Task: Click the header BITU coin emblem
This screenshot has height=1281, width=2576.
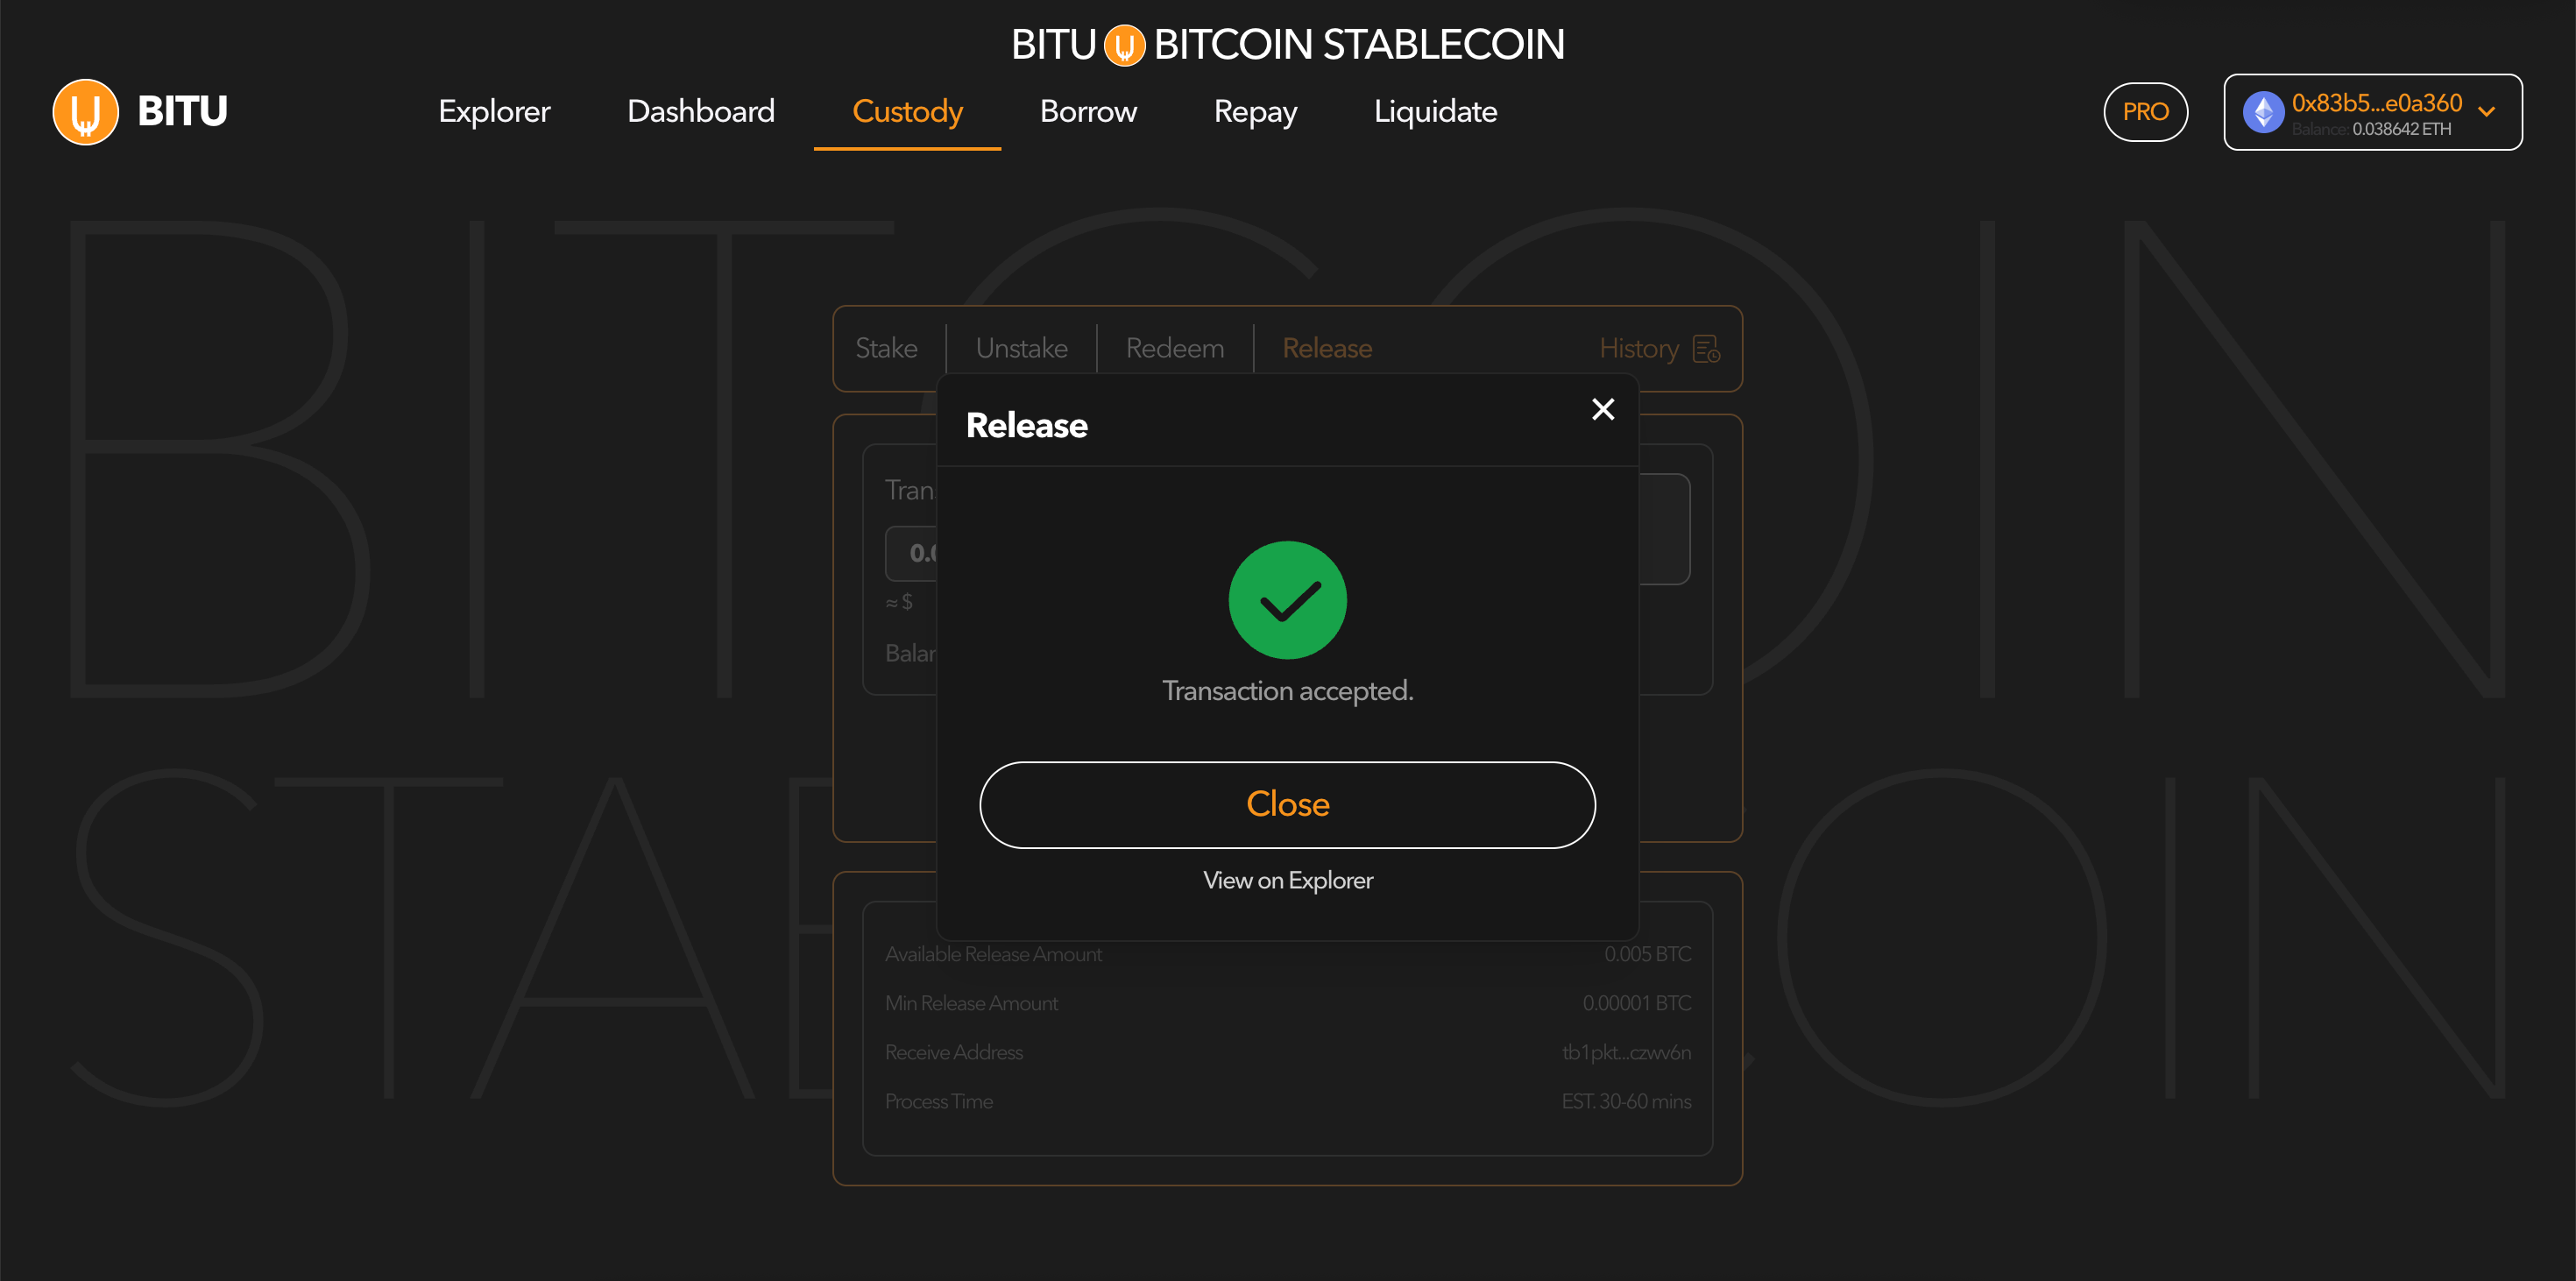Action: point(1124,45)
